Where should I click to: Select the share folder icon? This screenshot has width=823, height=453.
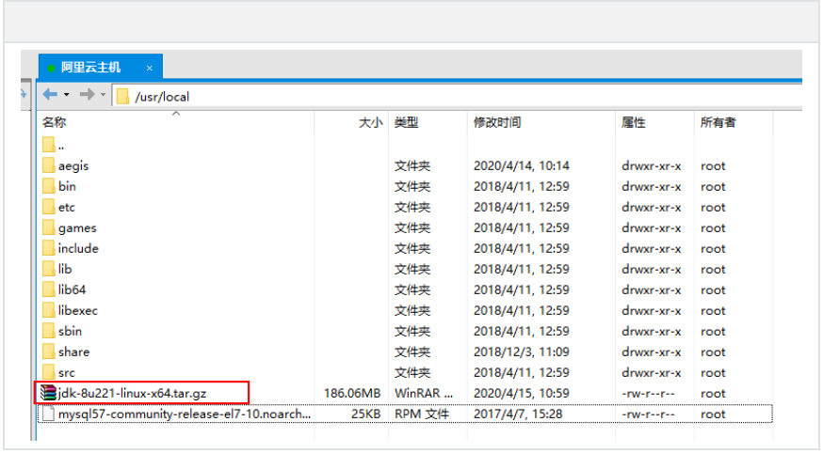(x=49, y=351)
